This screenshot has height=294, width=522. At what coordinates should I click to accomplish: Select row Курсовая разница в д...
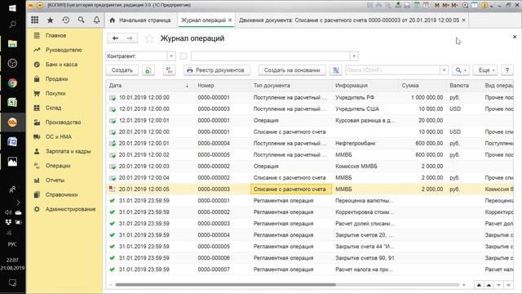coord(310,120)
